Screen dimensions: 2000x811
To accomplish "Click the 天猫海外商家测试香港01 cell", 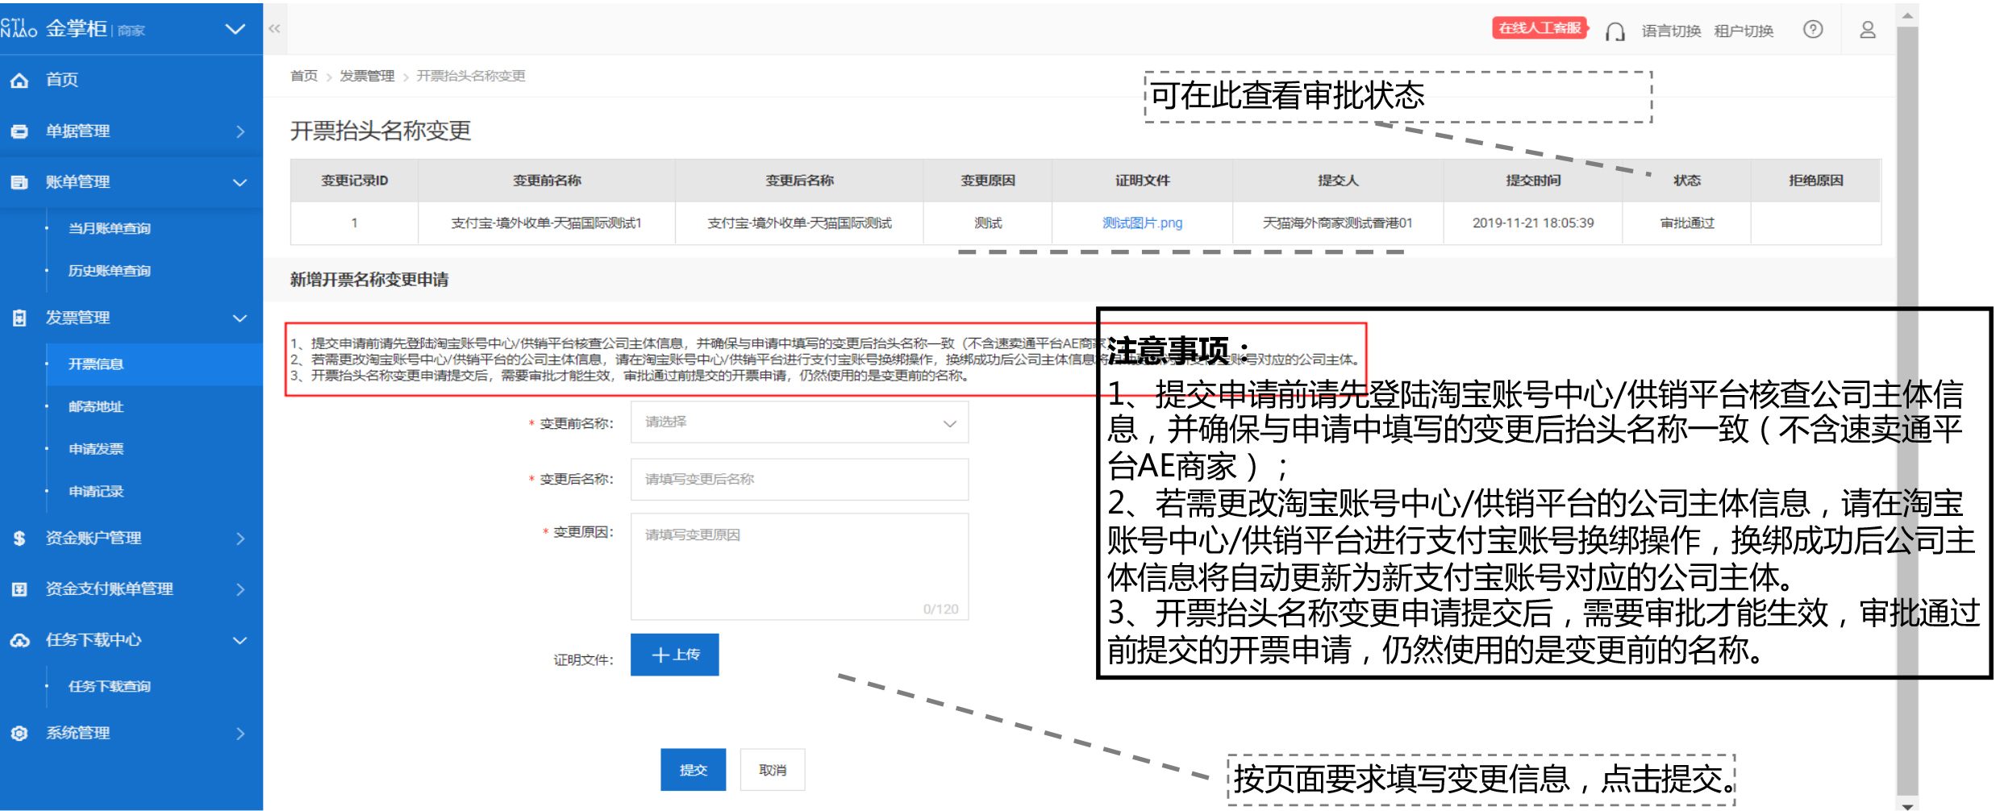I will click(1338, 223).
